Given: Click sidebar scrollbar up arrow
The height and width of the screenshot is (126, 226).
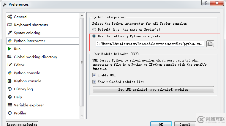Looking at the screenshot, I should [82, 15].
